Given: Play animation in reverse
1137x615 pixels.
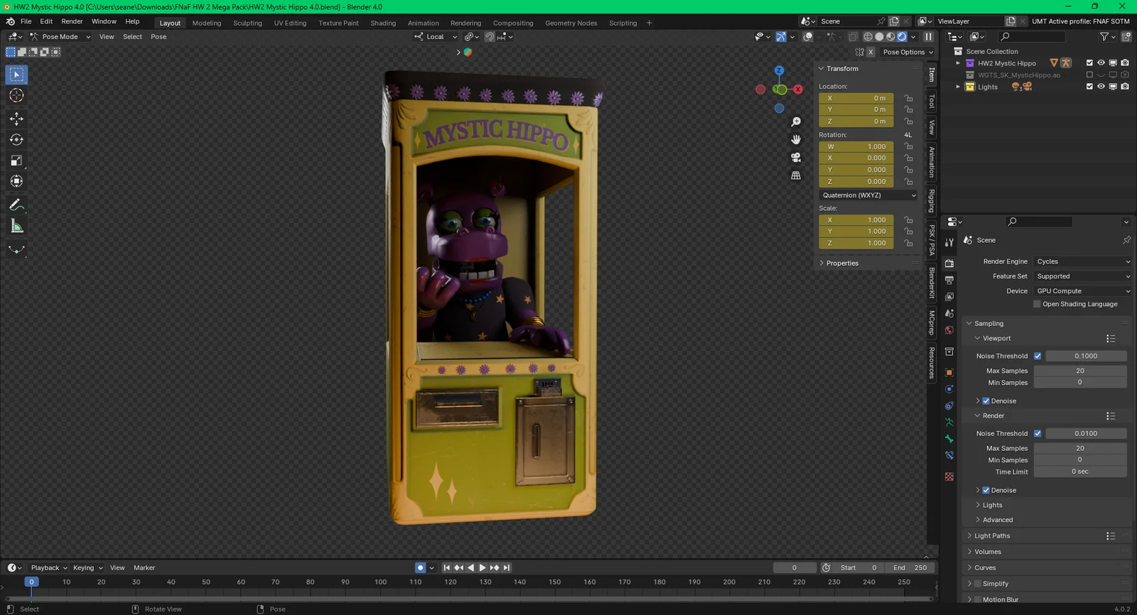Looking at the screenshot, I should click(470, 567).
